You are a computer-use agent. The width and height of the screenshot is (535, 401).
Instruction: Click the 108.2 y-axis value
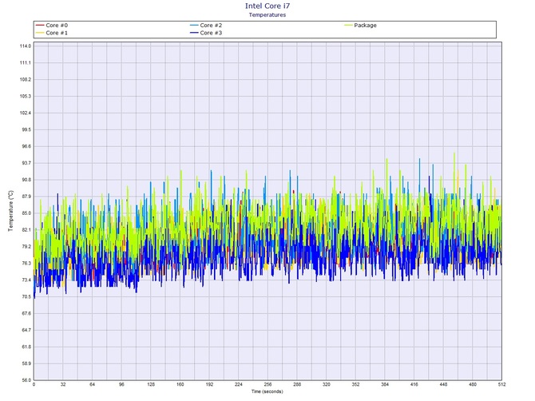point(26,80)
